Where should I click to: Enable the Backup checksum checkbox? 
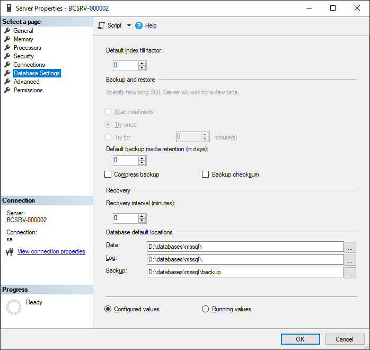click(x=206, y=174)
